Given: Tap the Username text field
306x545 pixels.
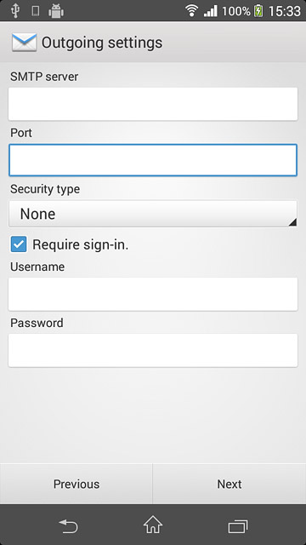Looking at the screenshot, I should tap(153, 294).
